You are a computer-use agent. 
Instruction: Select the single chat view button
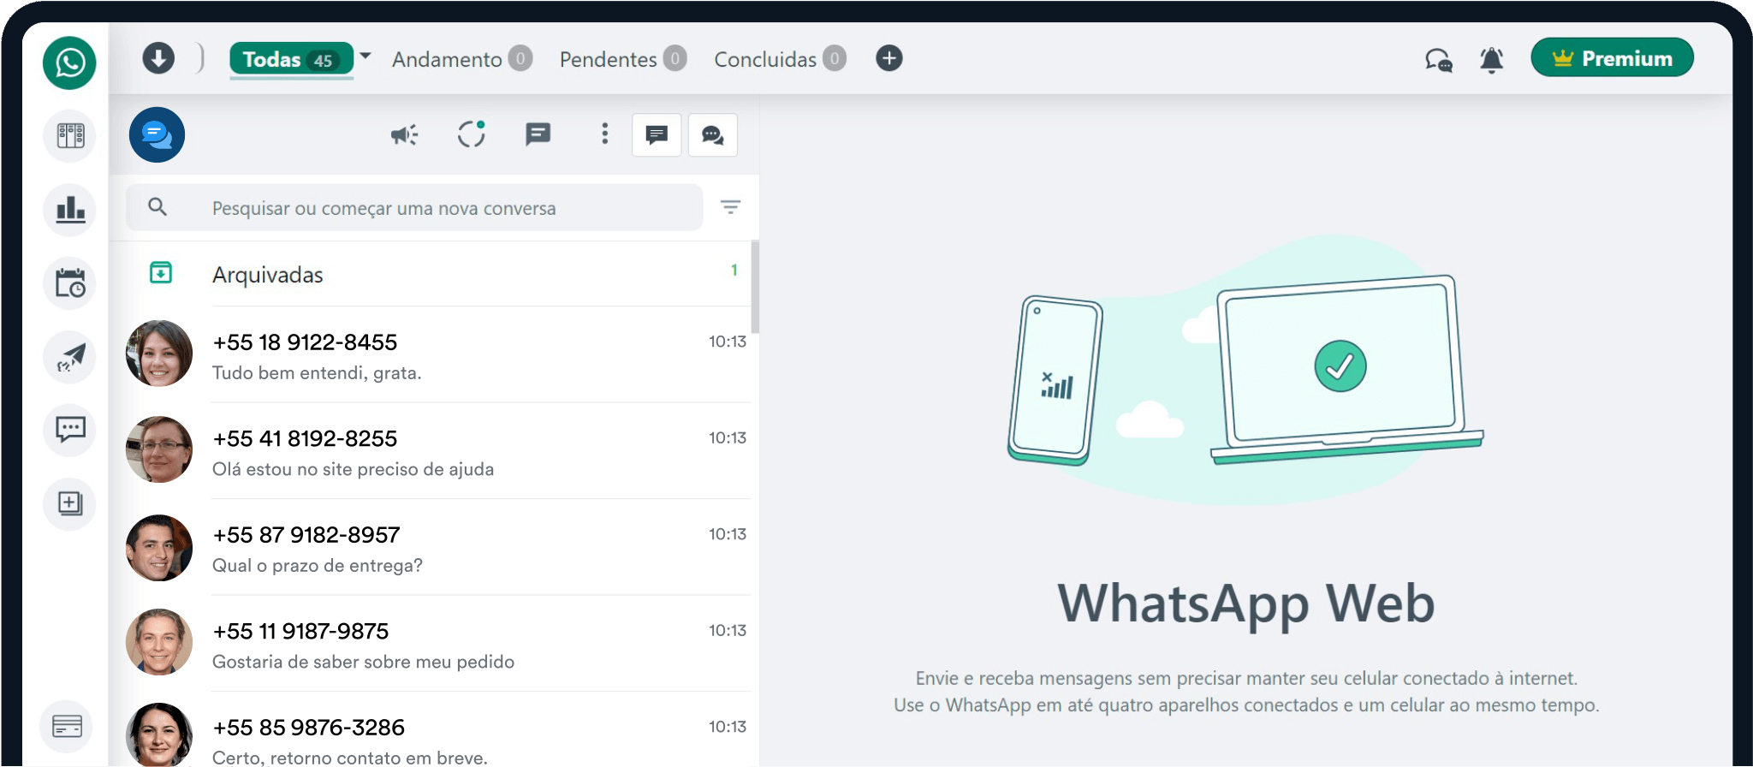tap(657, 135)
